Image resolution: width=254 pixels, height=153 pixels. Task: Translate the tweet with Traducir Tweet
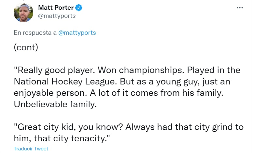click(31, 148)
